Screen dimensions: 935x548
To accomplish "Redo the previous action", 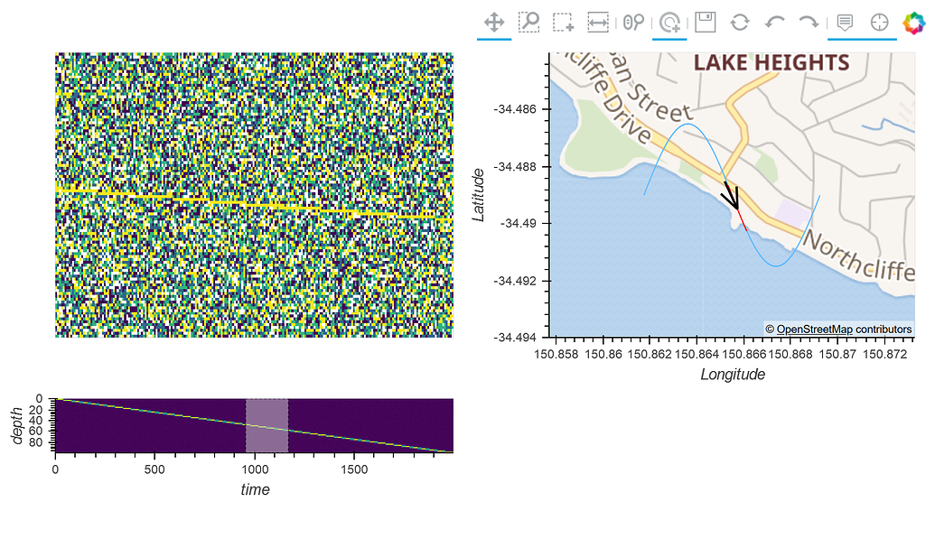I will tap(809, 22).
